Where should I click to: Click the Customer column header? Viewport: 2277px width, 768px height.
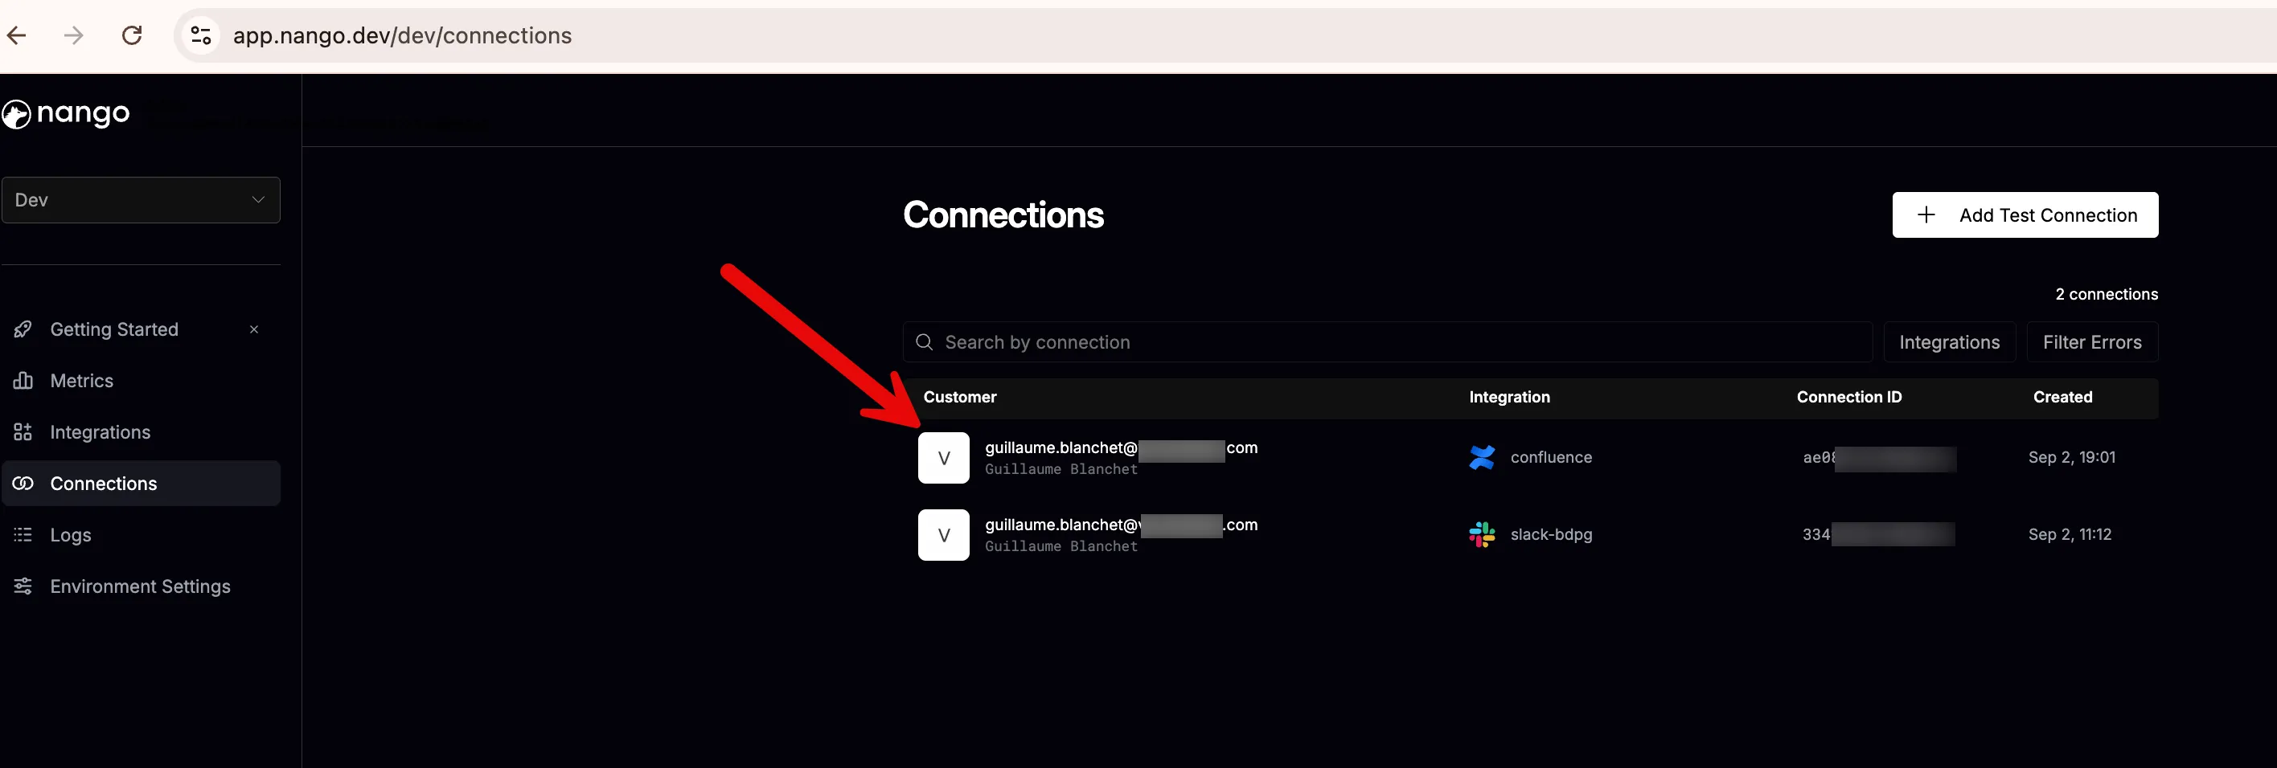click(960, 397)
